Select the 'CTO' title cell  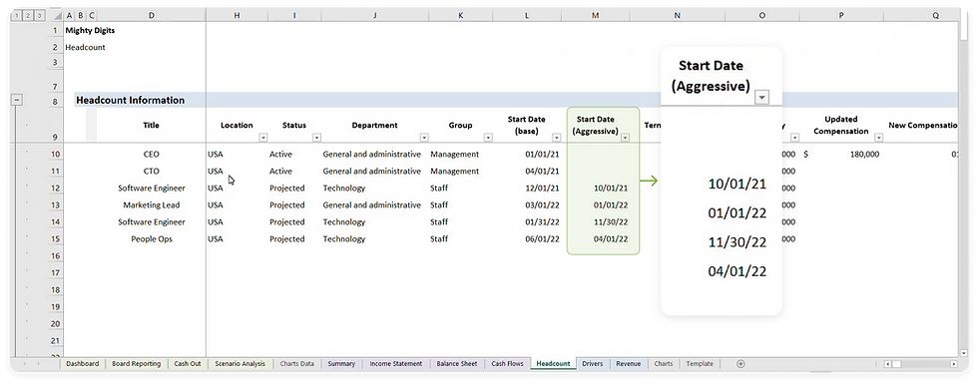151,171
